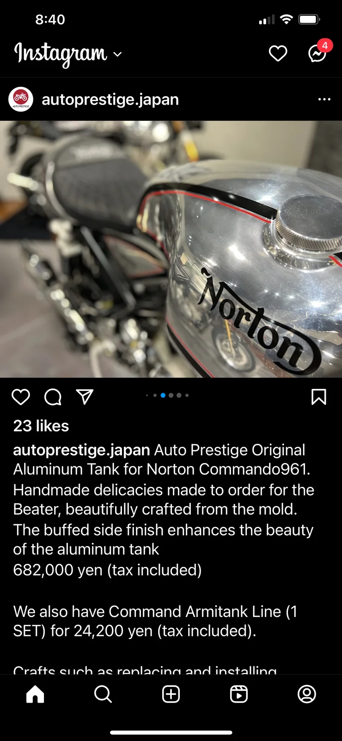Open autoprestige.japan username in post header
The image size is (342, 741).
tap(110, 99)
